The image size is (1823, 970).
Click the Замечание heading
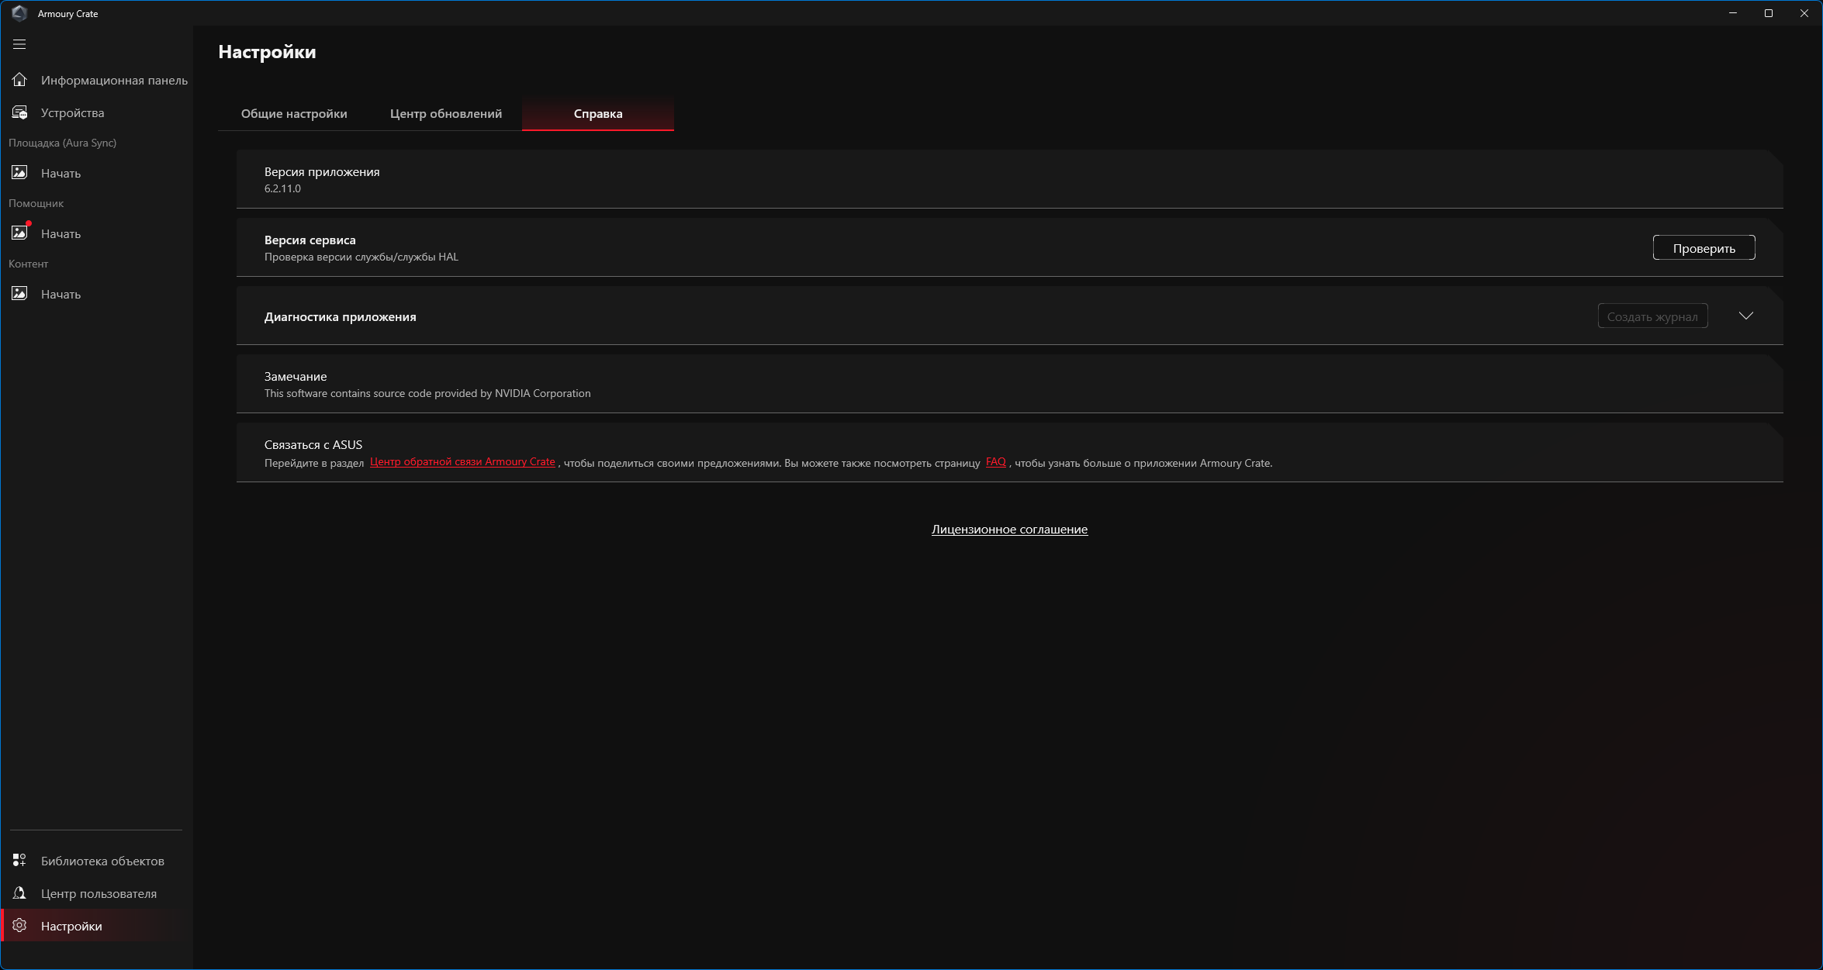click(296, 377)
